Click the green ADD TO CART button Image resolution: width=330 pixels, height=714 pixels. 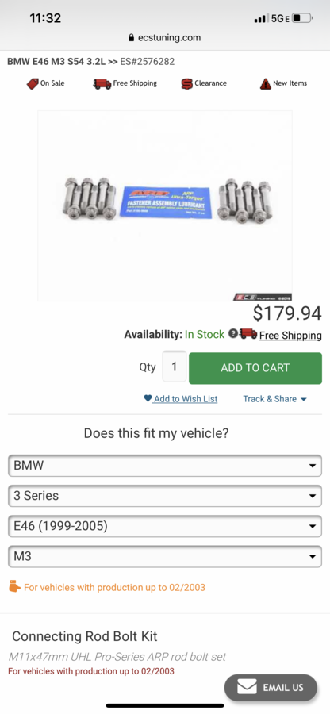click(x=255, y=368)
